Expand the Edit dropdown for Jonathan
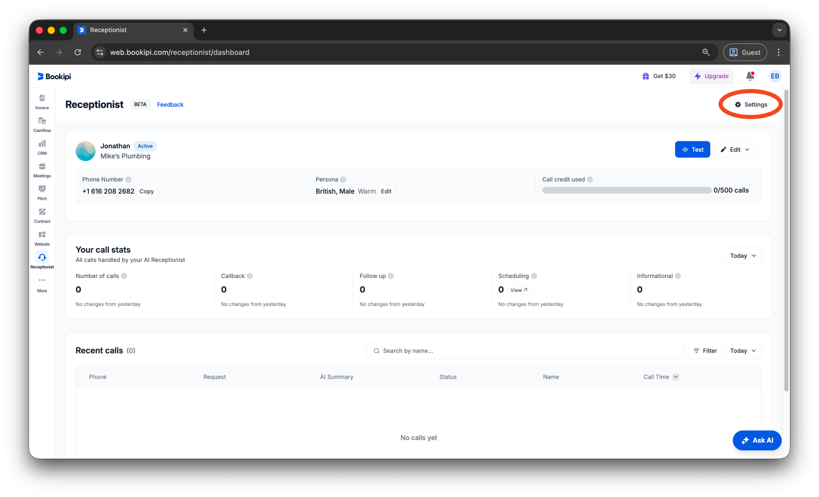The width and height of the screenshot is (819, 497). tap(735, 150)
